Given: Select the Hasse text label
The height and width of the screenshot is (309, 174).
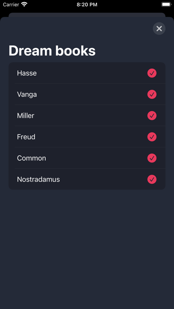Looking at the screenshot, I should (27, 73).
